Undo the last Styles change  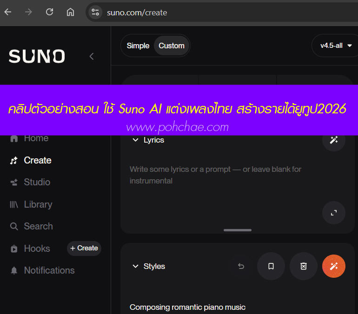click(241, 266)
